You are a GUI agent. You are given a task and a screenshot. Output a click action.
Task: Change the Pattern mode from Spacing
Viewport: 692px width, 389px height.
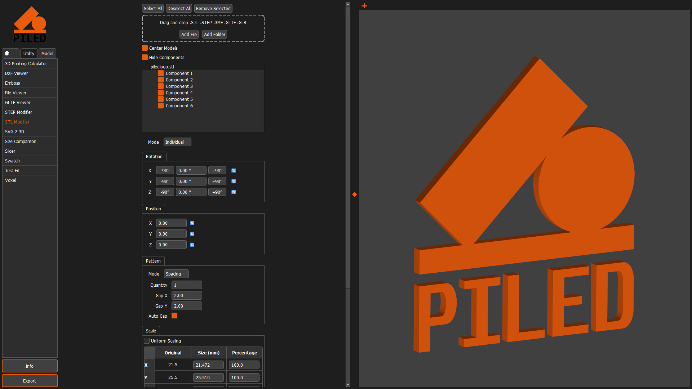pos(176,274)
